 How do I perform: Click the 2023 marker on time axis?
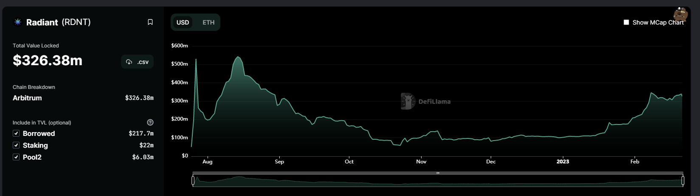(562, 162)
